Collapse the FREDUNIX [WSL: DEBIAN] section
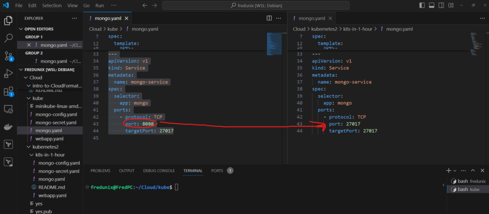Screen dimensions: 489x214 click(47, 70)
